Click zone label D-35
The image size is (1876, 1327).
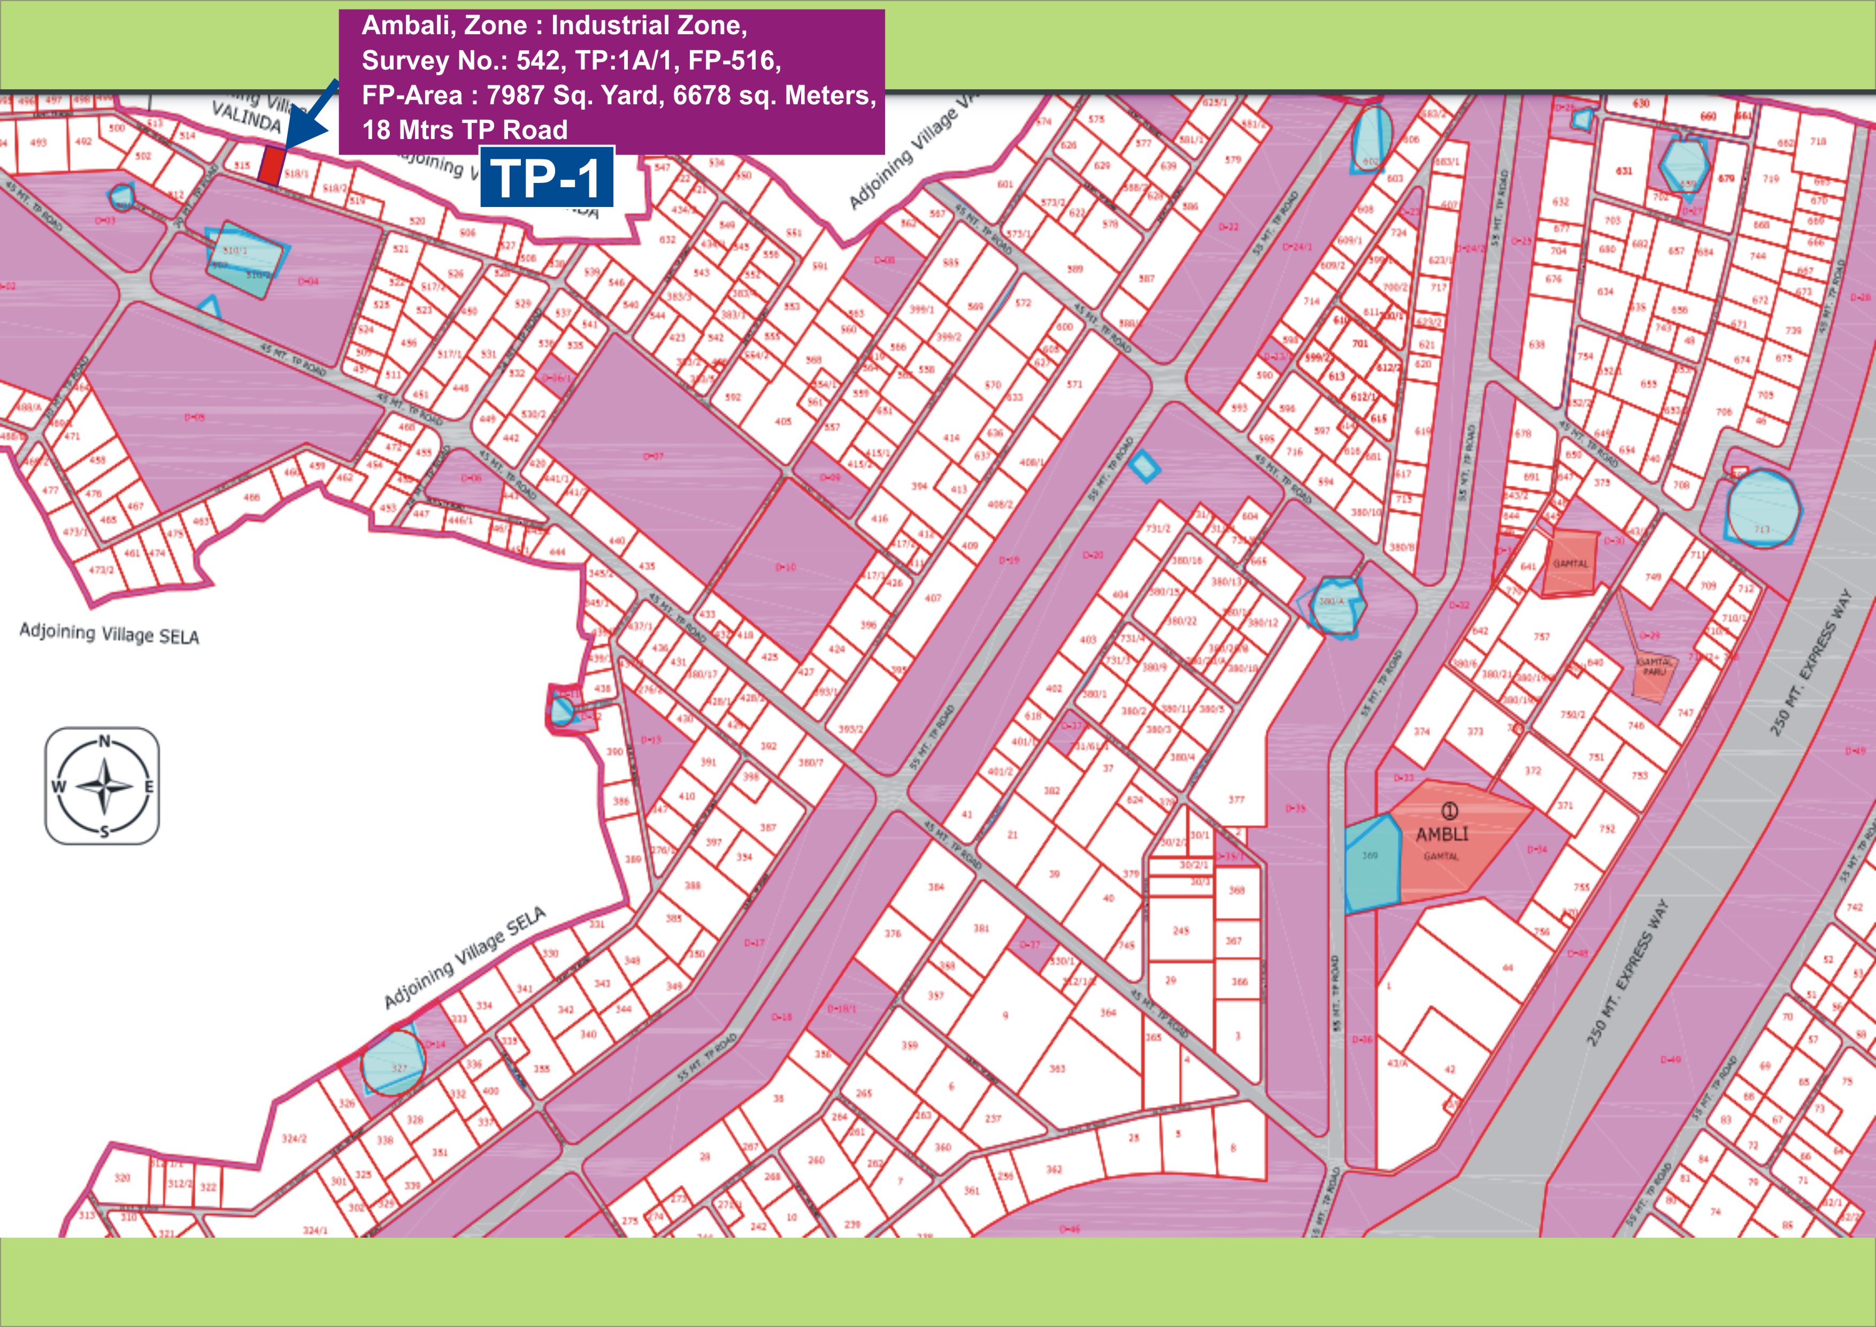(1295, 809)
